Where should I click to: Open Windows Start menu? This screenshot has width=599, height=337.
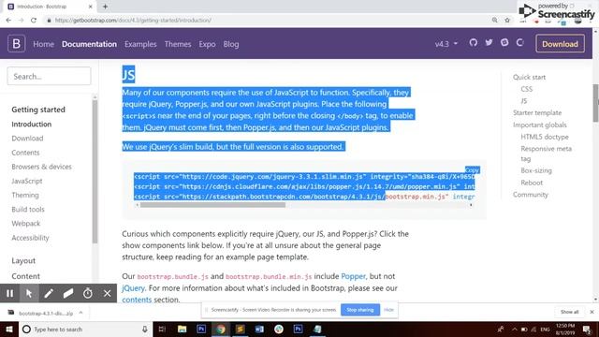pos(9,329)
